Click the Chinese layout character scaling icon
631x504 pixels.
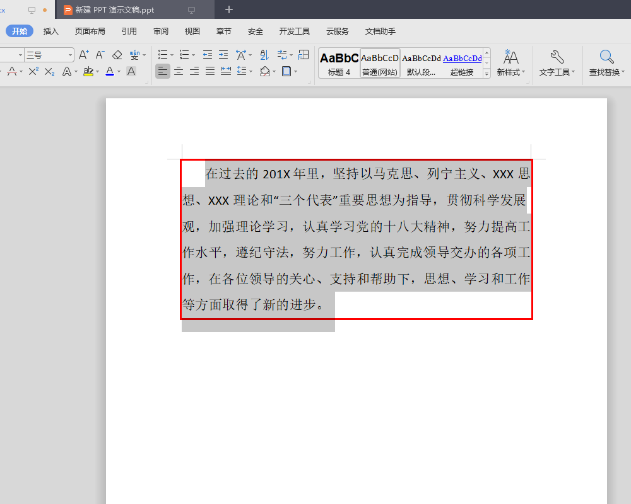coord(241,55)
